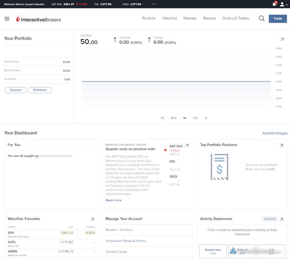This screenshot has height=259, width=290.
Task: Click the Daily P&L value
Action: (x=130, y=42)
